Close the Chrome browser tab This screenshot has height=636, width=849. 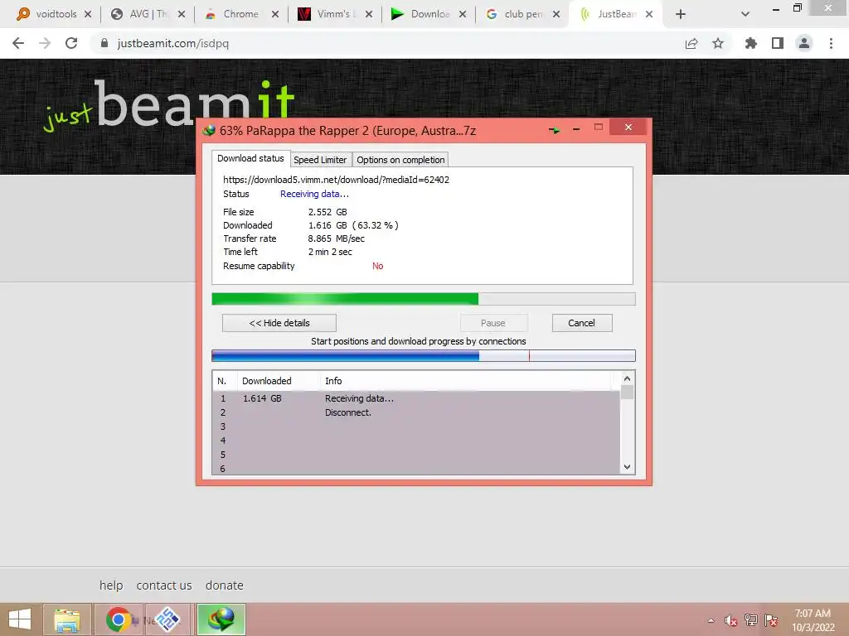point(275,15)
